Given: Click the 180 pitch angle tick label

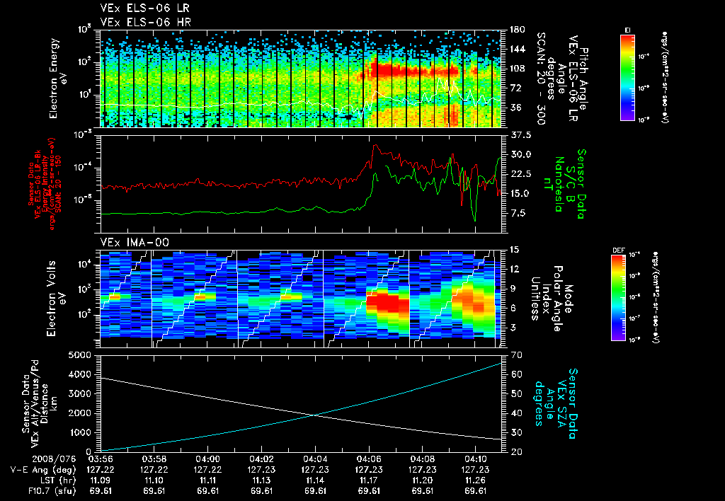Looking at the screenshot, I should [x=517, y=30].
